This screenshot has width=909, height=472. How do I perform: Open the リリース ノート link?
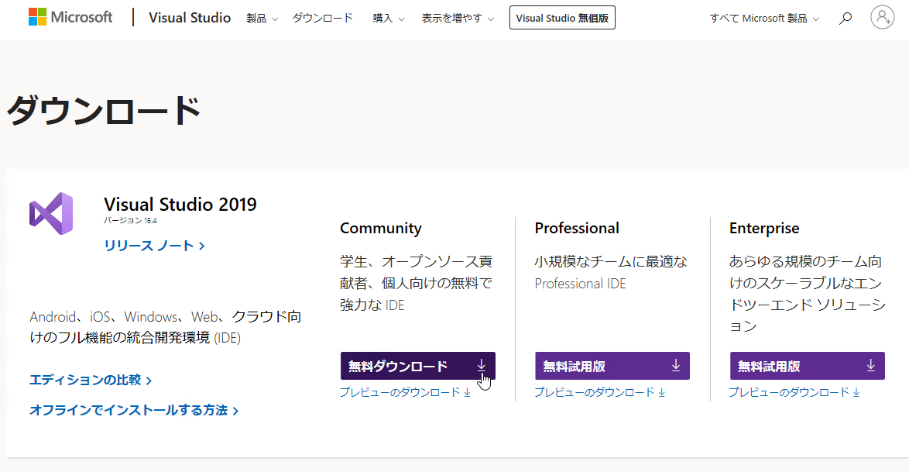click(154, 246)
